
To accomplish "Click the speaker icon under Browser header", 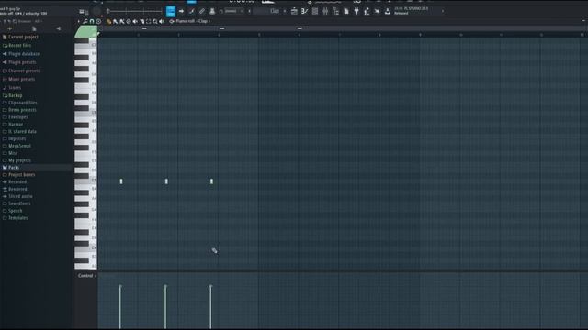I will pos(58,28).
